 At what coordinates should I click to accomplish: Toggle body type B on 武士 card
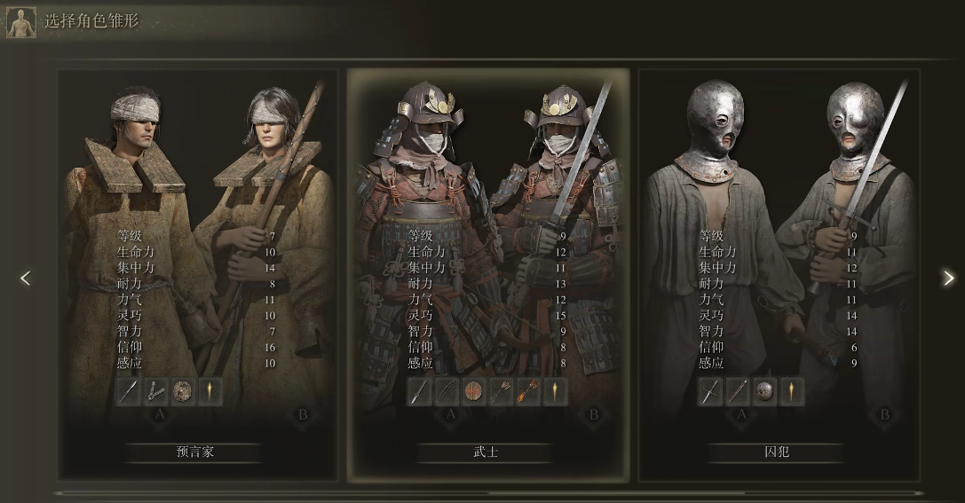(593, 414)
